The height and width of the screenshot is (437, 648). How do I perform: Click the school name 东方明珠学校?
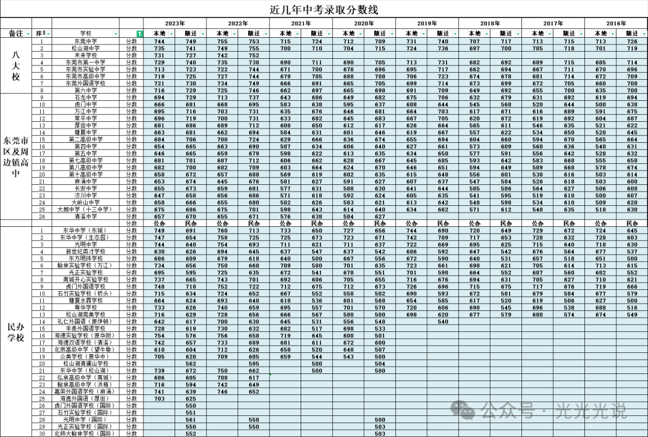click(86, 258)
